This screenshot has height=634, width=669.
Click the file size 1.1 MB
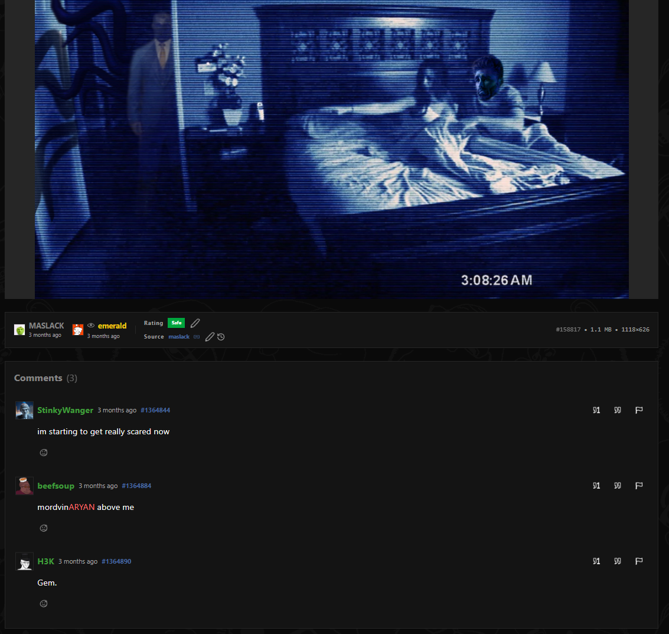pyautogui.click(x=601, y=330)
